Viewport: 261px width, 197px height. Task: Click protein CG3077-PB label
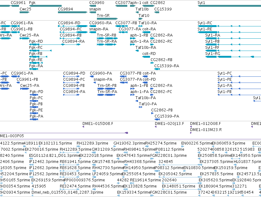pos(131,73)
